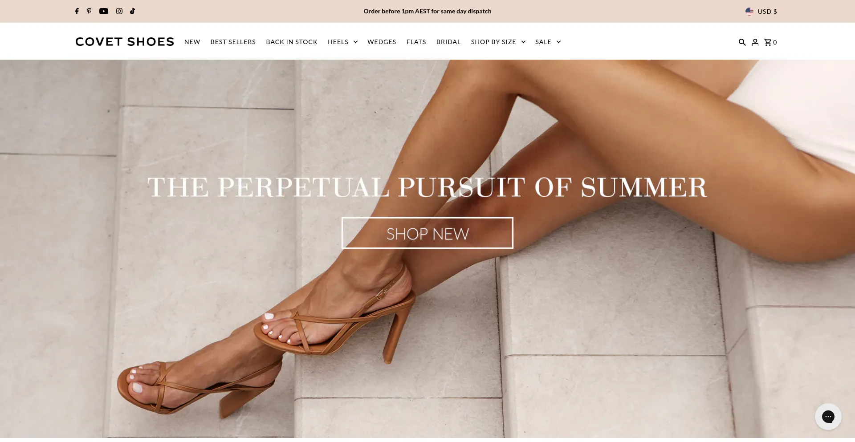Open Back In Stock page
This screenshot has height=442, width=855.
click(292, 42)
